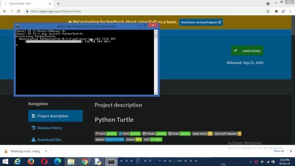The width and height of the screenshot is (295, 166).
Task: Open File Explorer from taskbar
Action: 71,162
